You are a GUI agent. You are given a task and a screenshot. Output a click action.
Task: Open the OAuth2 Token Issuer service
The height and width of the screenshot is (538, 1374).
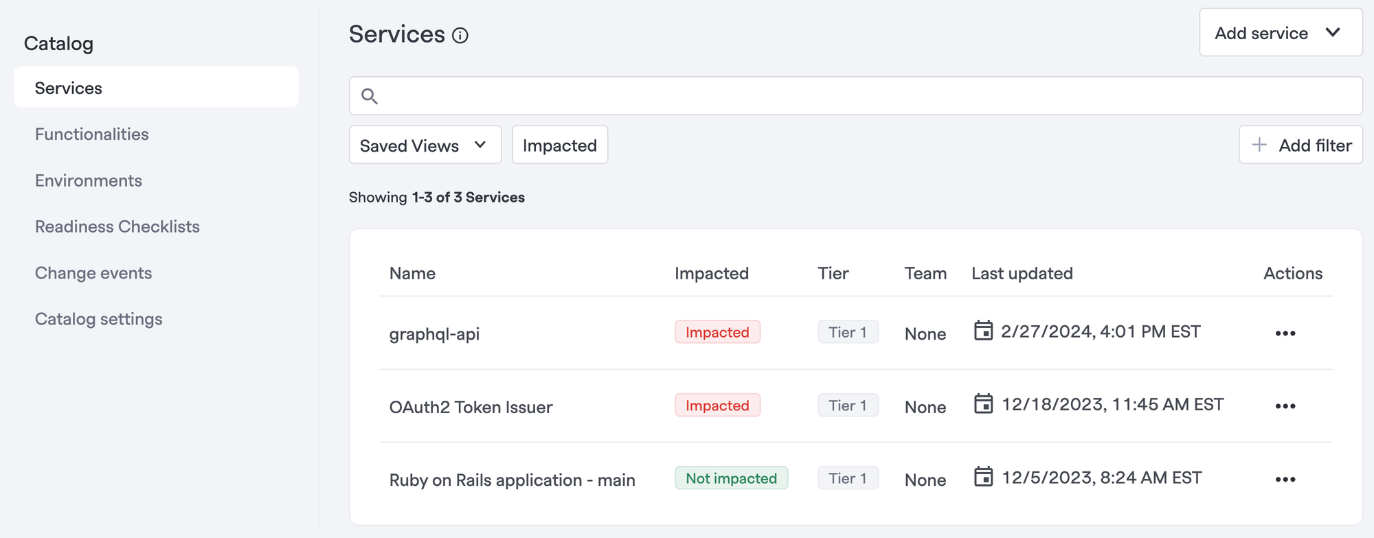[x=471, y=407]
